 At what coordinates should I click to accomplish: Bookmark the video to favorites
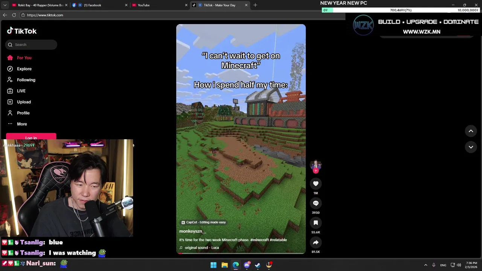(x=316, y=223)
